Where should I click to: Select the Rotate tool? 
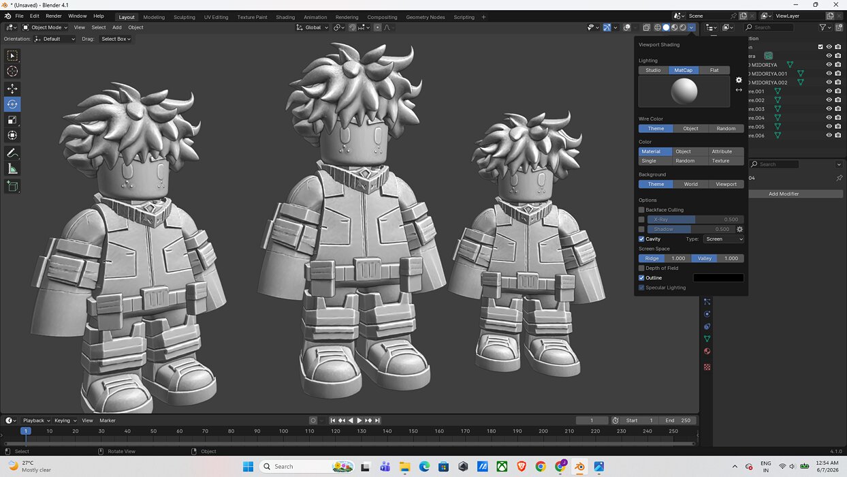tap(12, 104)
